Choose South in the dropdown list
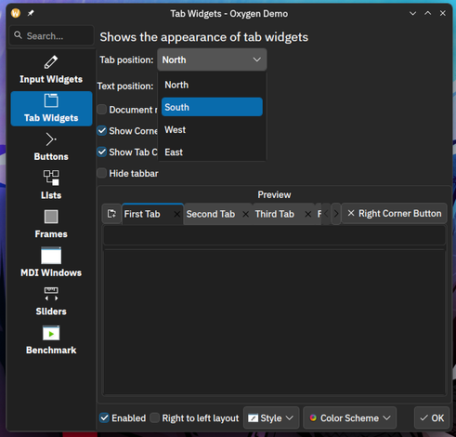The width and height of the screenshot is (456, 437). (212, 107)
